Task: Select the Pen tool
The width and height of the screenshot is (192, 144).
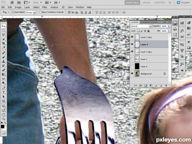Action: 4,88
